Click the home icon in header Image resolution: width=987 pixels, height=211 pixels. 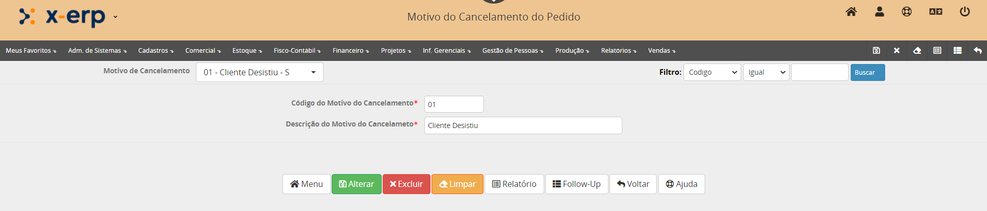click(x=851, y=12)
